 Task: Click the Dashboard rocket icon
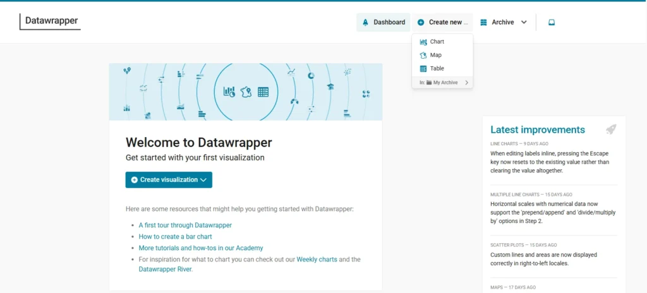(365, 22)
